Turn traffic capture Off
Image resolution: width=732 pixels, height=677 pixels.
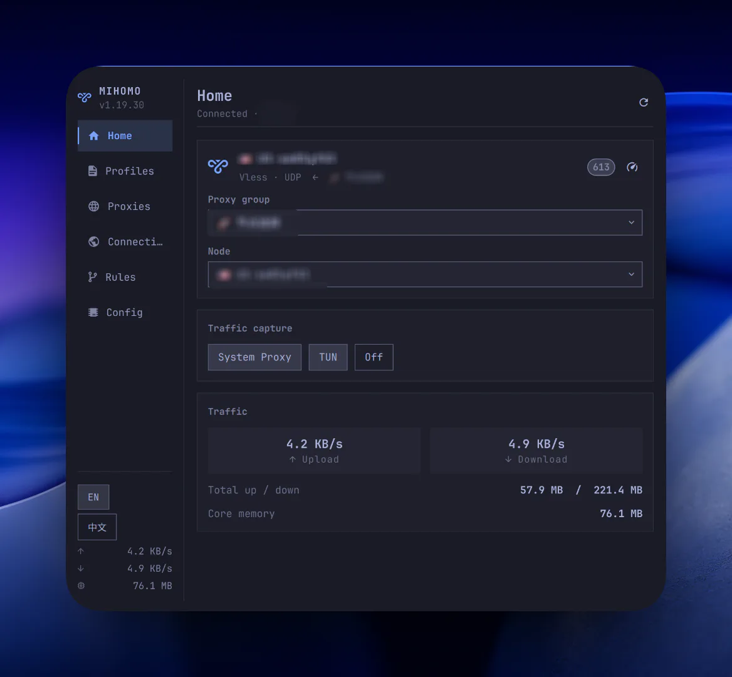(374, 357)
